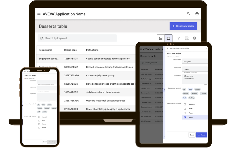Screen dimensions: 236x148
Task: Toggle the Pudding chip on tablet
Action: 192,98
